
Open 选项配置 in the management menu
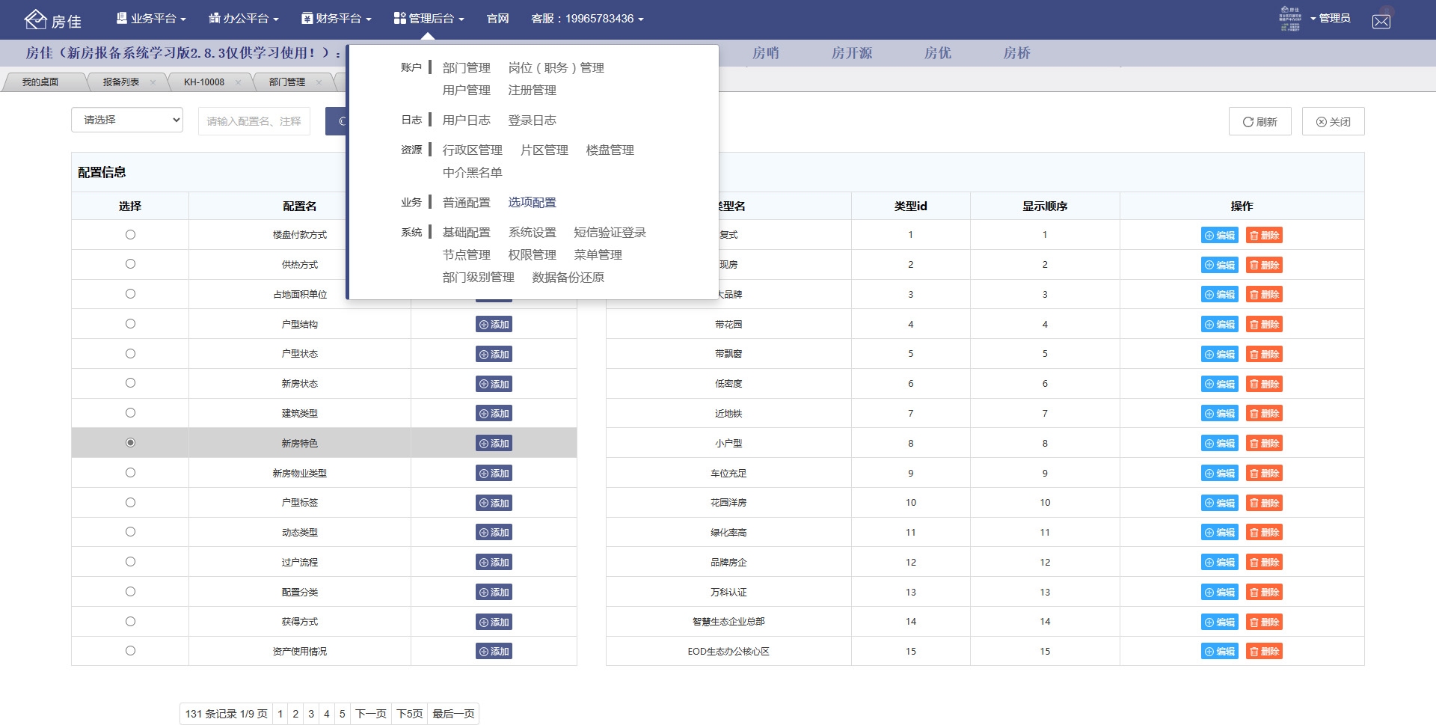tap(532, 202)
